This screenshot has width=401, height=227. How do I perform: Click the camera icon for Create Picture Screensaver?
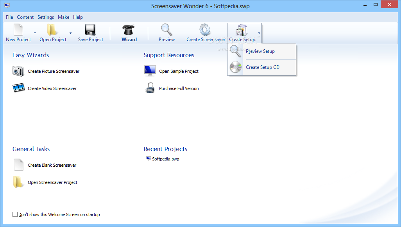(x=18, y=71)
